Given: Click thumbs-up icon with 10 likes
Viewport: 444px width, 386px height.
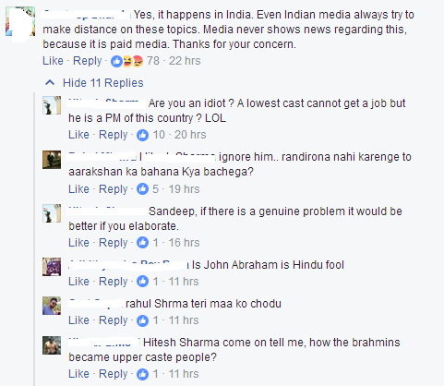Looking at the screenshot, I should [142, 135].
